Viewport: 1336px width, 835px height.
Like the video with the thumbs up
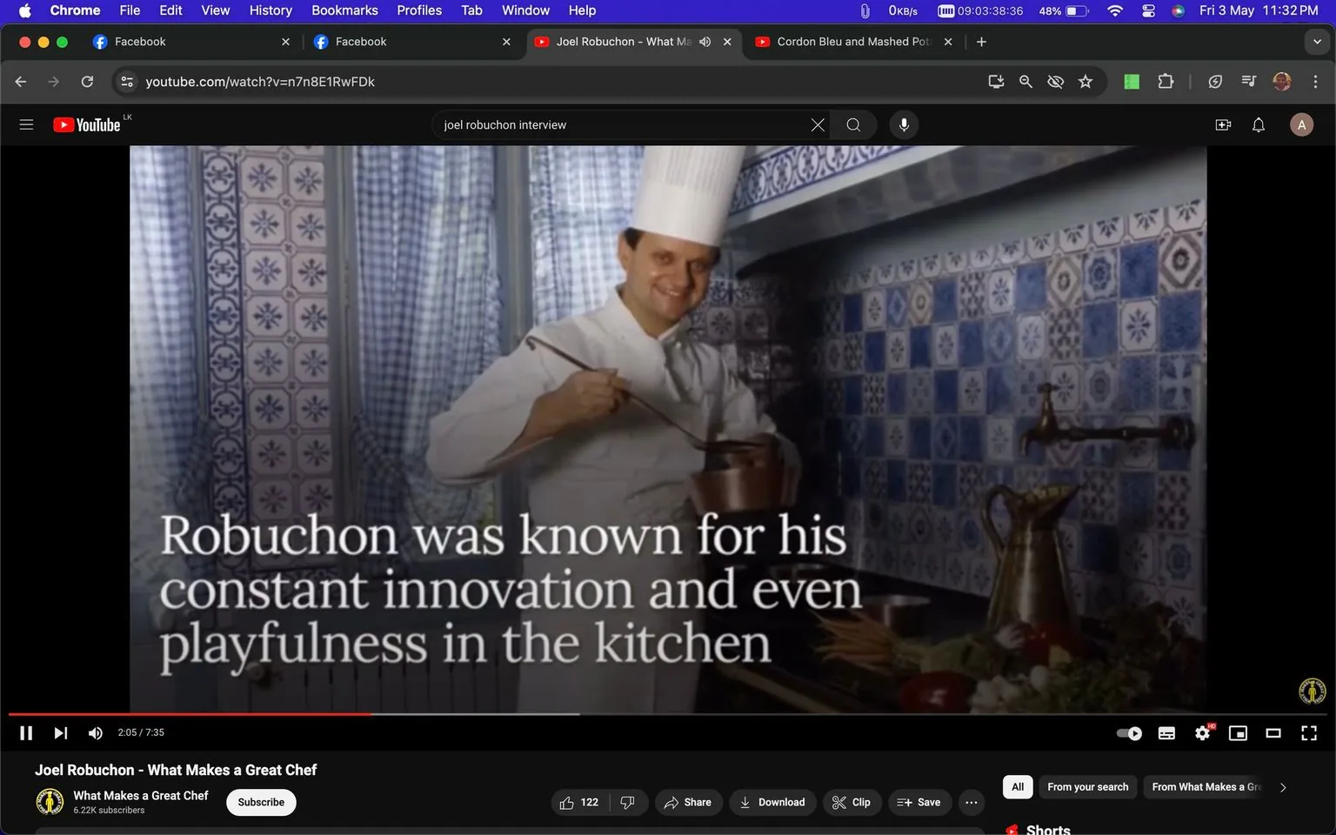tap(567, 802)
